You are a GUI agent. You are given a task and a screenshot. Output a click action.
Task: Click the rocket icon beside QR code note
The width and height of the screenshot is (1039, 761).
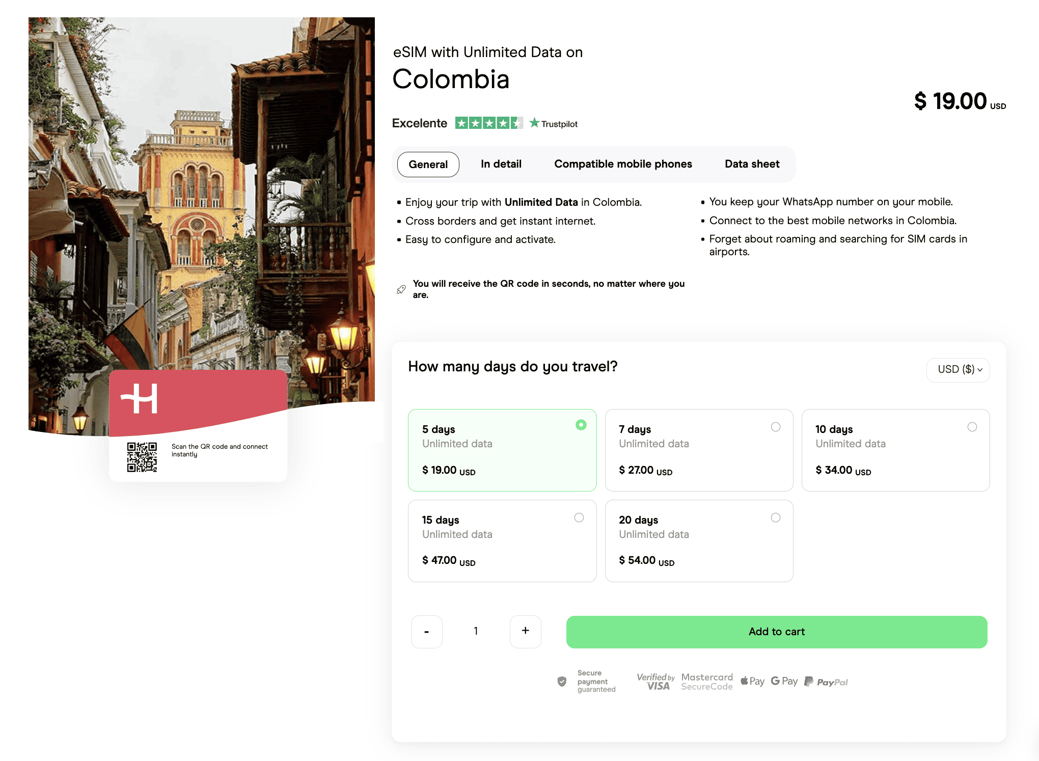(x=401, y=289)
